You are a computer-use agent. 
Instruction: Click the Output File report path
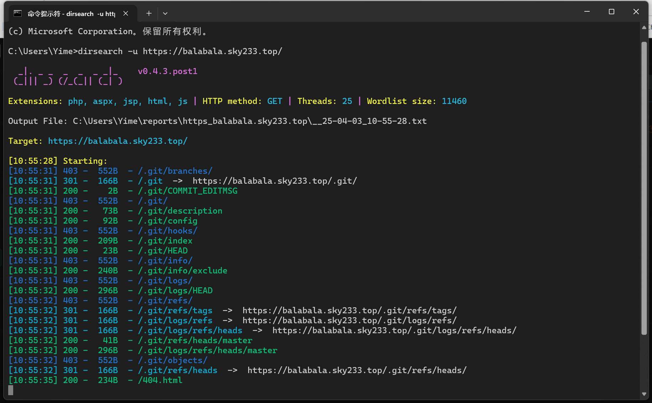point(250,121)
